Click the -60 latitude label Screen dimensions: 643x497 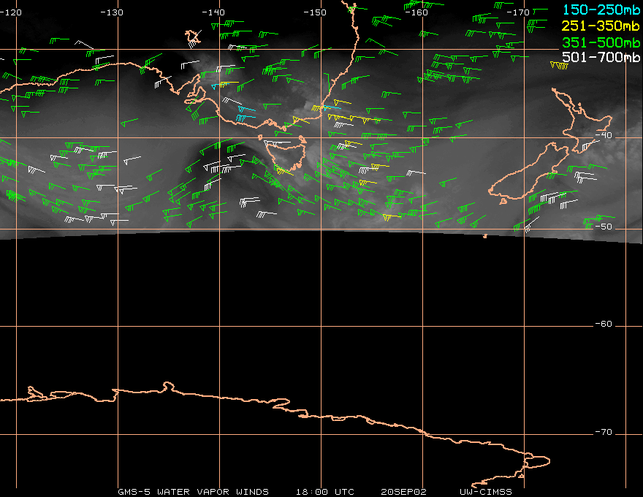pos(604,324)
